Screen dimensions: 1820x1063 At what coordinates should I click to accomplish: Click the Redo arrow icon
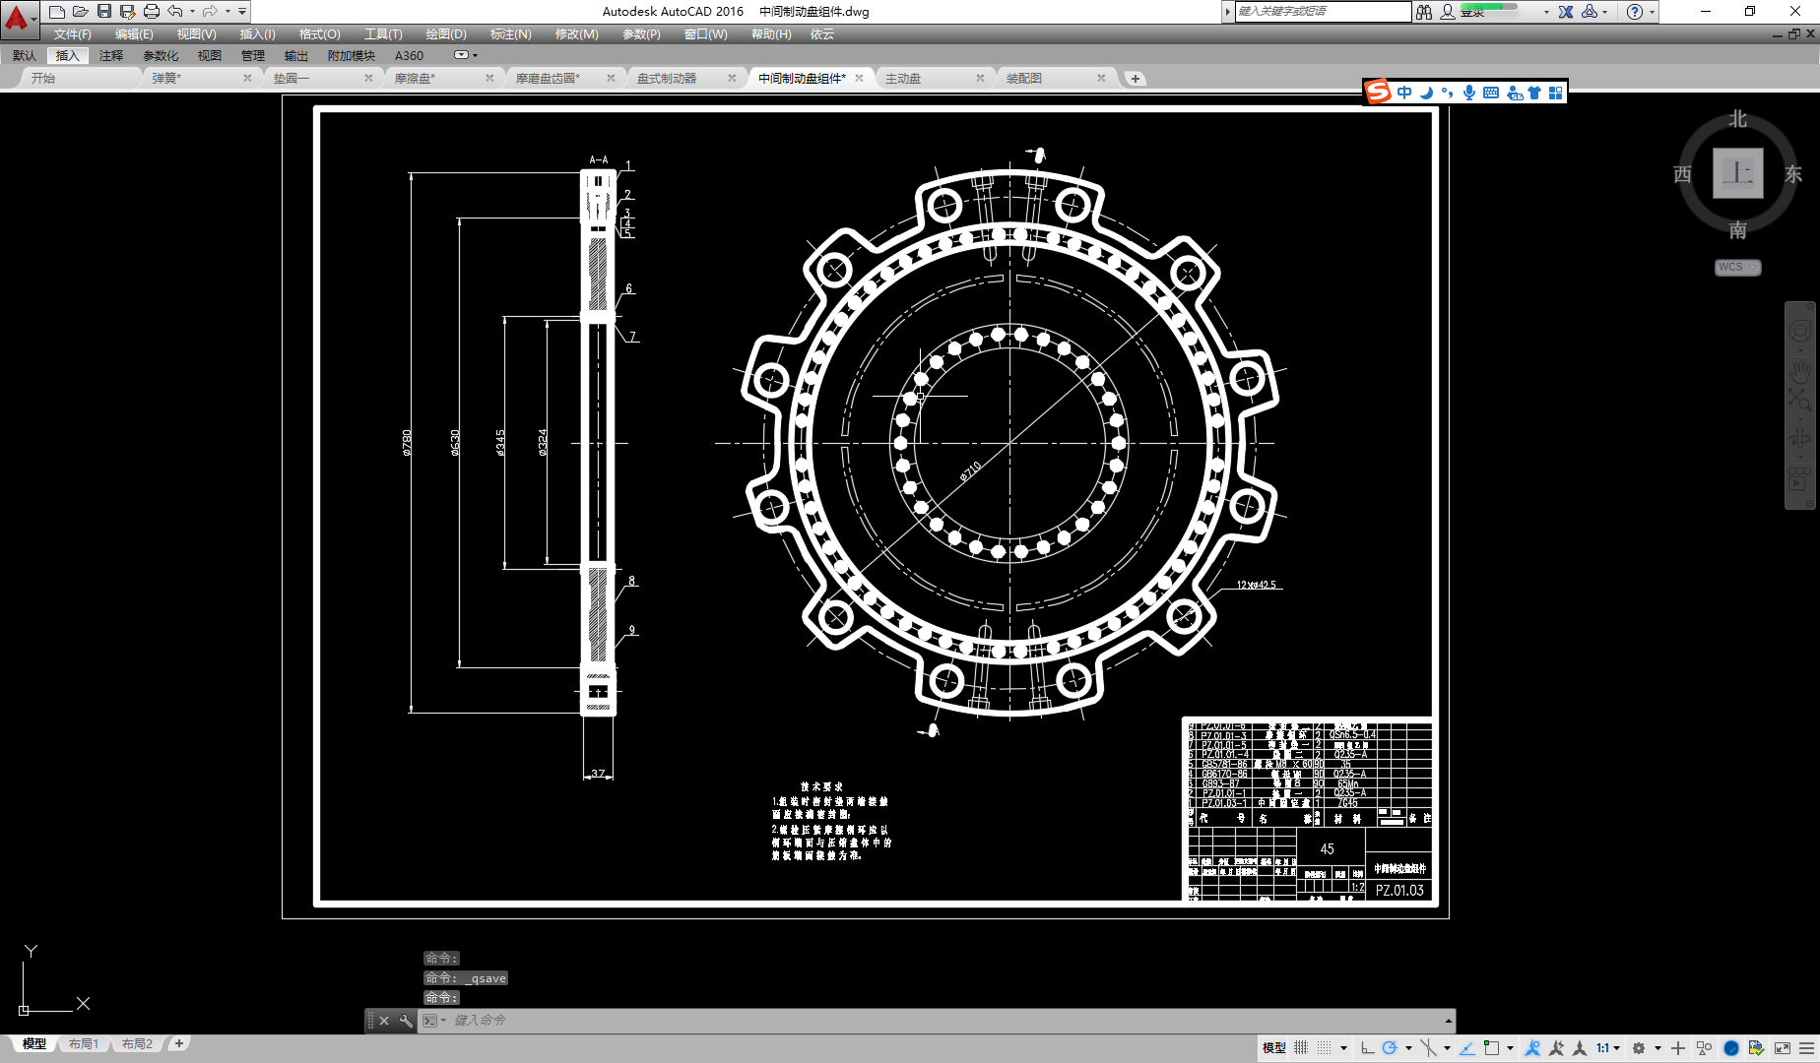210,12
